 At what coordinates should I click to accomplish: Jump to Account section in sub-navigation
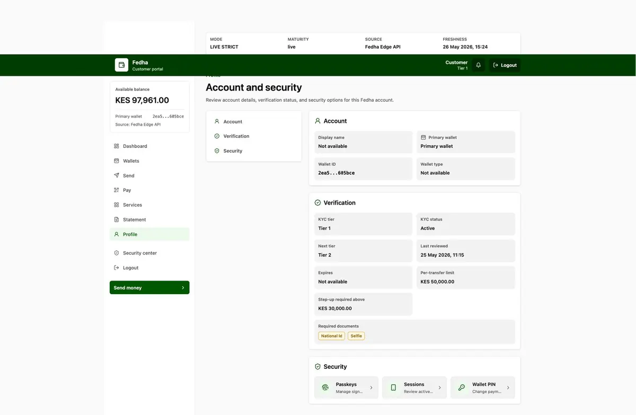click(254, 121)
